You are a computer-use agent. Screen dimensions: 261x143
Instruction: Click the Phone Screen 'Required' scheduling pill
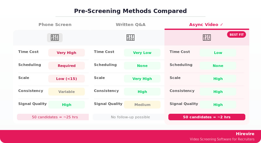pos(67,66)
